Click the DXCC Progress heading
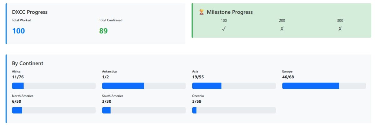Viewport: 375px width, 127px height. pyautogui.click(x=30, y=12)
